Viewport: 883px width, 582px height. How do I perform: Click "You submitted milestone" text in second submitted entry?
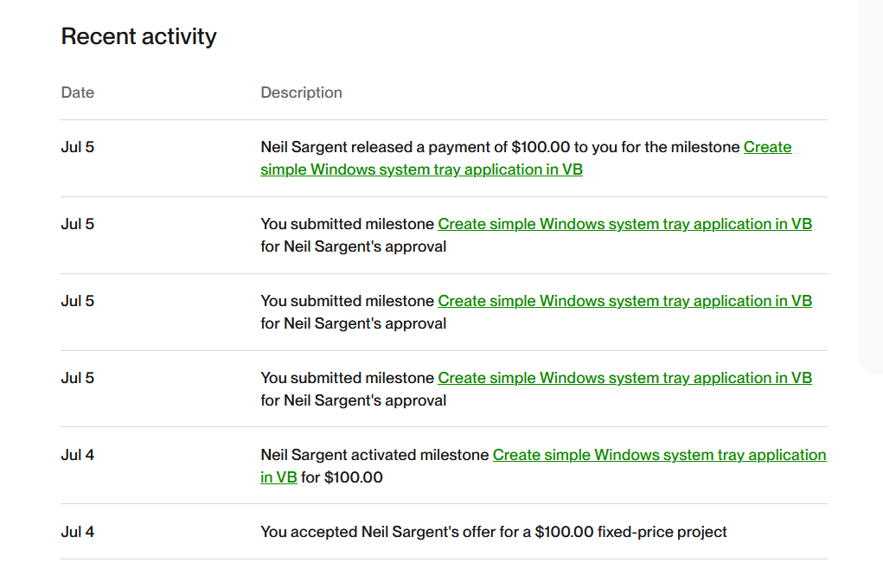[x=347, y=301]
